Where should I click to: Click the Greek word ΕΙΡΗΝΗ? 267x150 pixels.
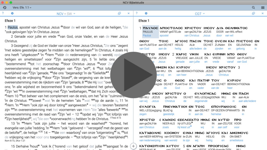click(219, 54)
